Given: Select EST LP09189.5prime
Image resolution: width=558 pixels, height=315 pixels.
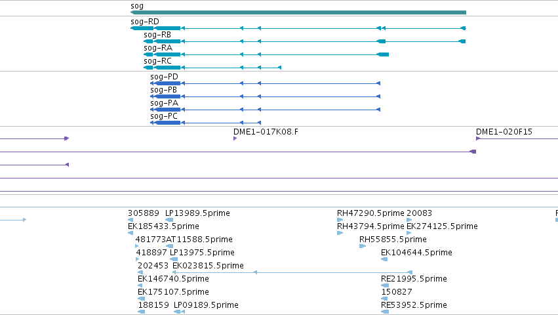Looking at the screenshot, I should (206, 305).
